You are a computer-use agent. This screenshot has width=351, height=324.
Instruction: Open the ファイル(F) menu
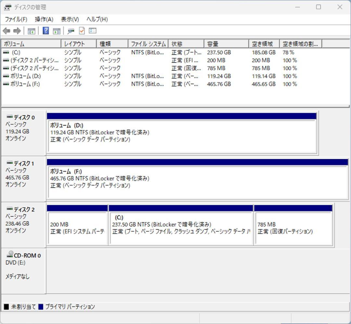(15, 19)
